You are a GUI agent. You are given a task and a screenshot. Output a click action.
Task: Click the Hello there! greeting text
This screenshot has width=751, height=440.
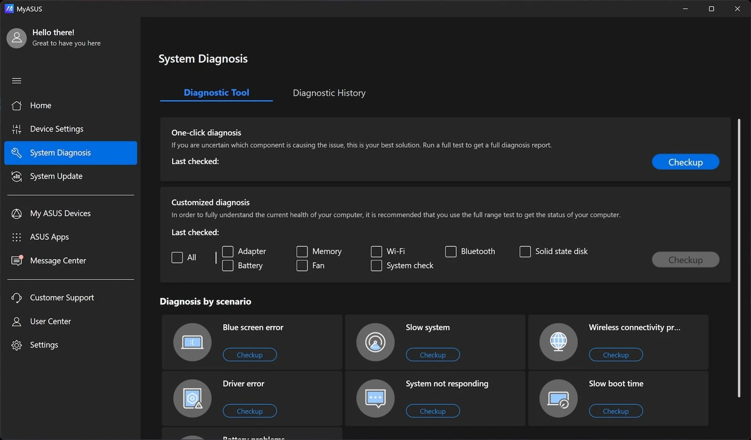tap(53, 32)
